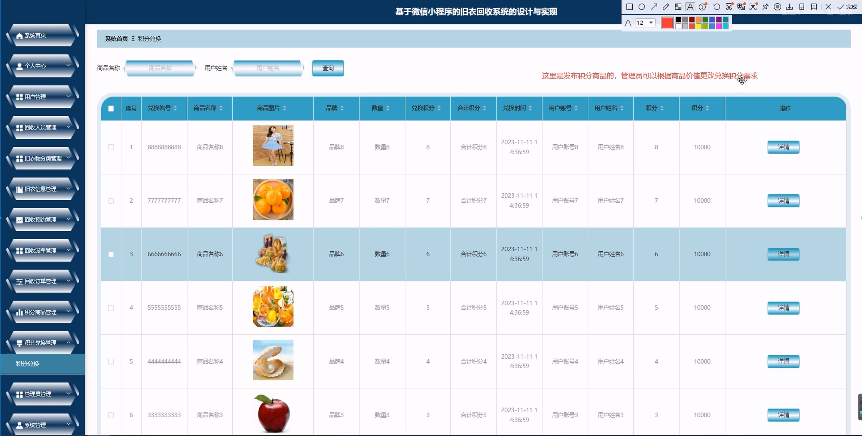This screenshot has width=862, height=436.
Task: Toggle the select-all header checkbox
Action: click(111, 109)
